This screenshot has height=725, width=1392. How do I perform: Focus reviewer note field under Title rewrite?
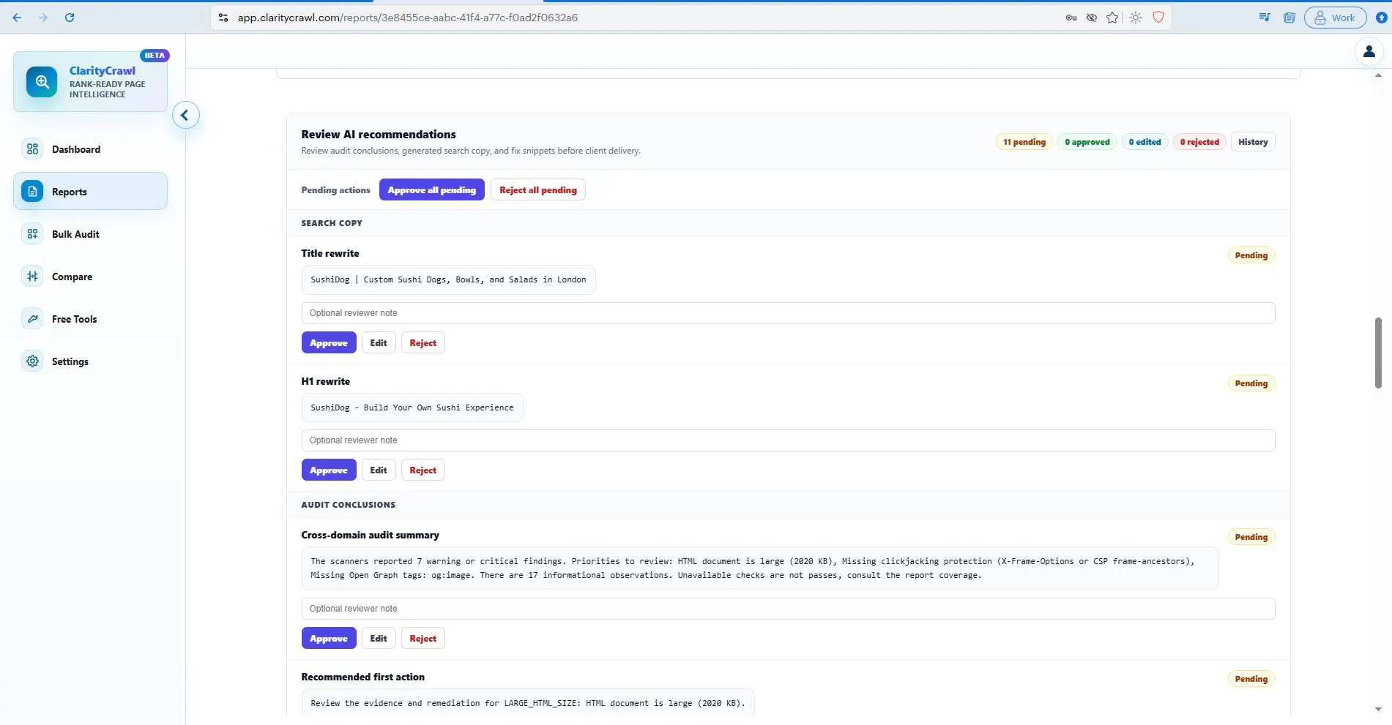(x=788, y=313)
